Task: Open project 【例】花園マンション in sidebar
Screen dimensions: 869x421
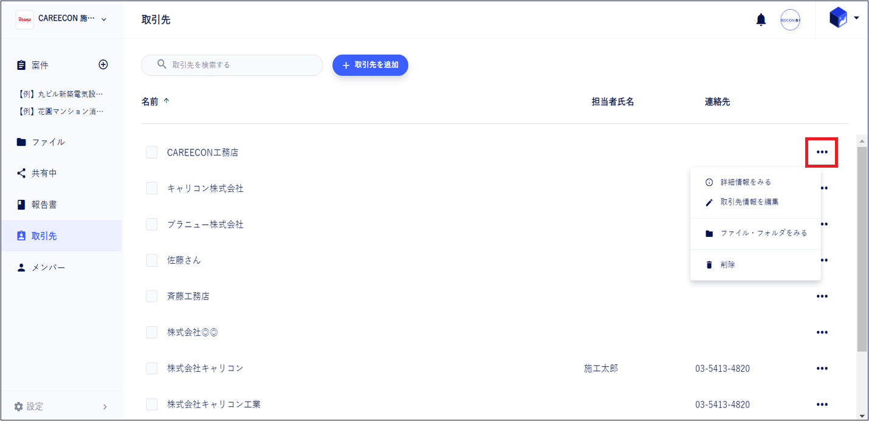Action: pyautogui.click(x=61, y=111)
